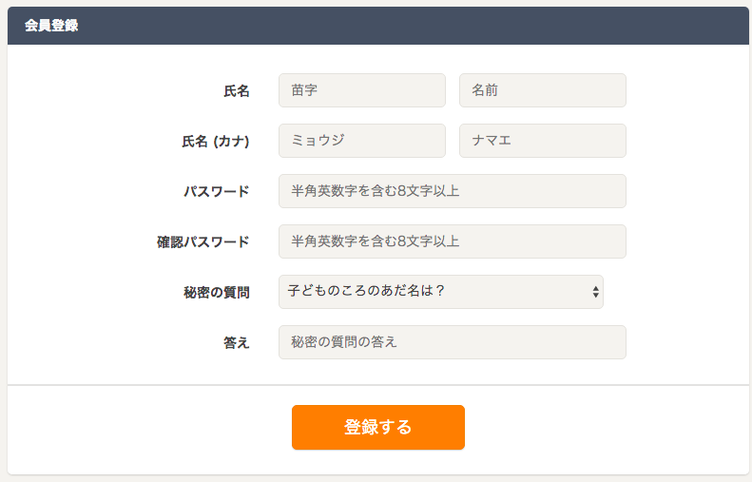Click the 氏名 (カナ) label
The image size is (752, 482).
point(216,142)
